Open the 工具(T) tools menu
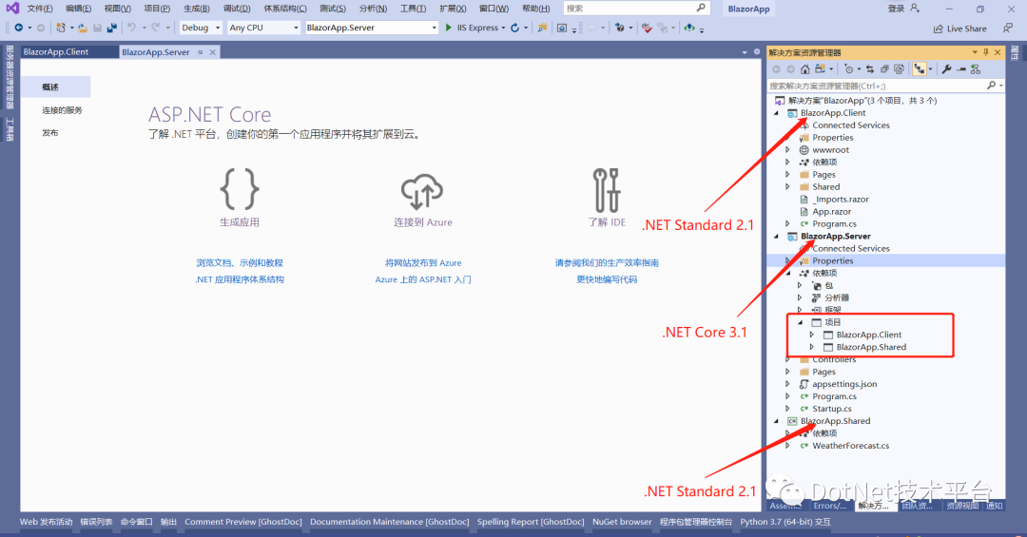The width and height of the screenshot is (1027, 537). [413, 9]
